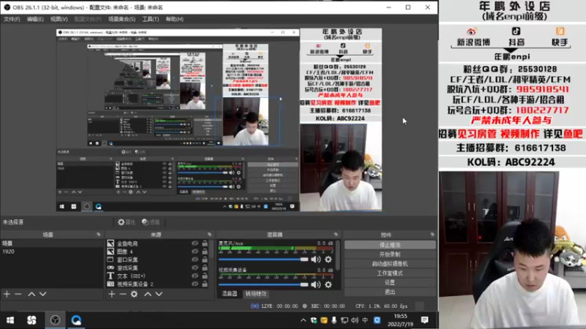Viewport: 586px width, 329px height.
Task: Click the mixer panel vertical scrollbar
Action: [x=338, y=255]
